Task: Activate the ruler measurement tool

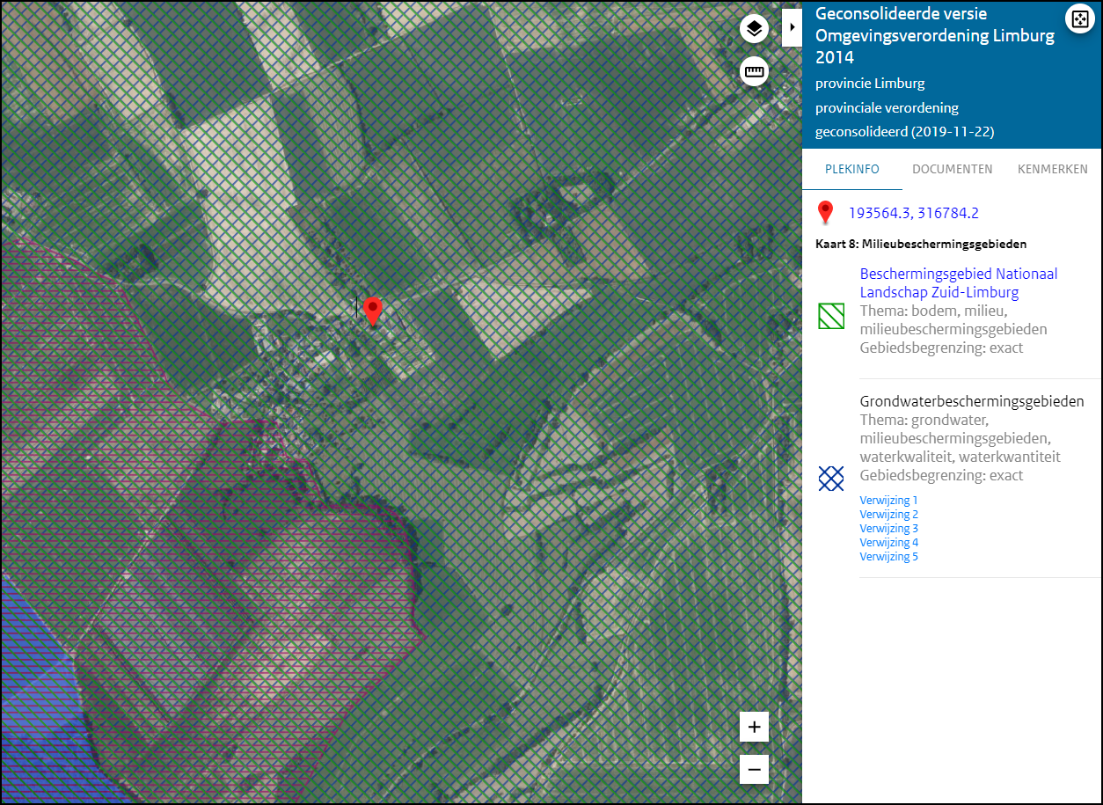Action: pyautogui.click(x=754, y=71)
